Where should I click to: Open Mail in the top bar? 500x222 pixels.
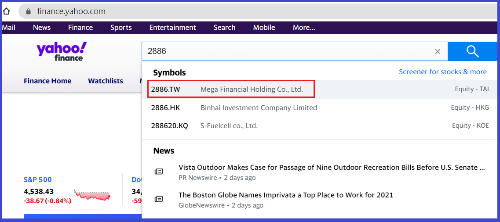[9, 28]
